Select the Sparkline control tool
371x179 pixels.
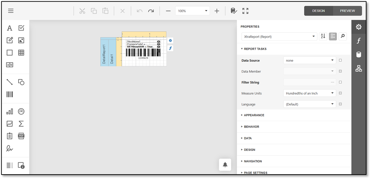point(10,123)
